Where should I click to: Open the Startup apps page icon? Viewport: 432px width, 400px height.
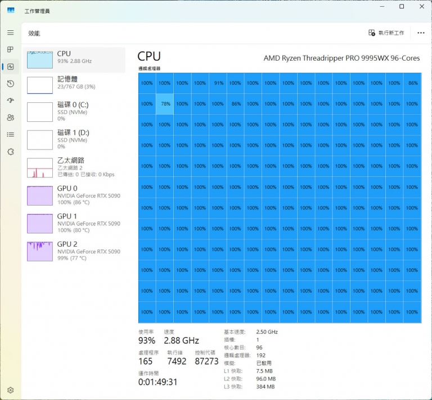pos(10,101)
